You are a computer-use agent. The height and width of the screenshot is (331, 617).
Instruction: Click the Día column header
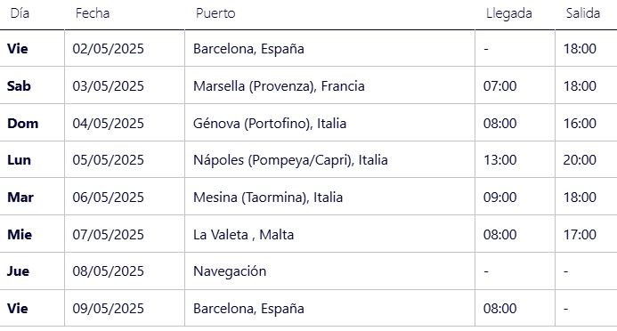click(x=20, y=13)
